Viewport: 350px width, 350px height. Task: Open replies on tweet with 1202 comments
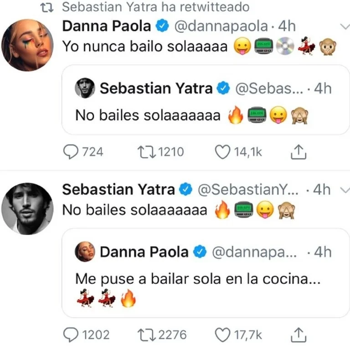pos(70,335)
